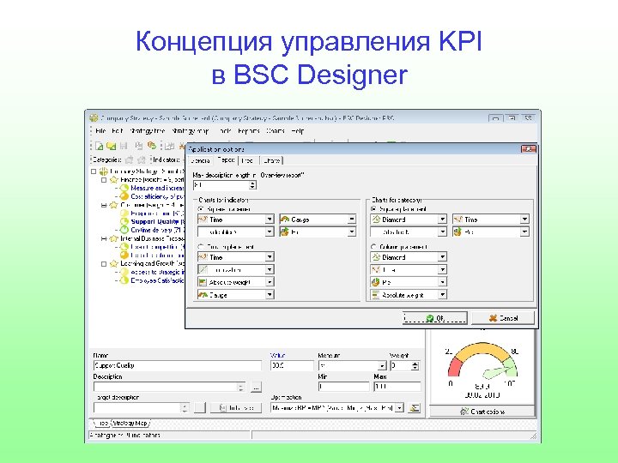This screenshot has height=463, width=618.
Task: Click the Copy pages toolbar icon
Action: point(139,146)
